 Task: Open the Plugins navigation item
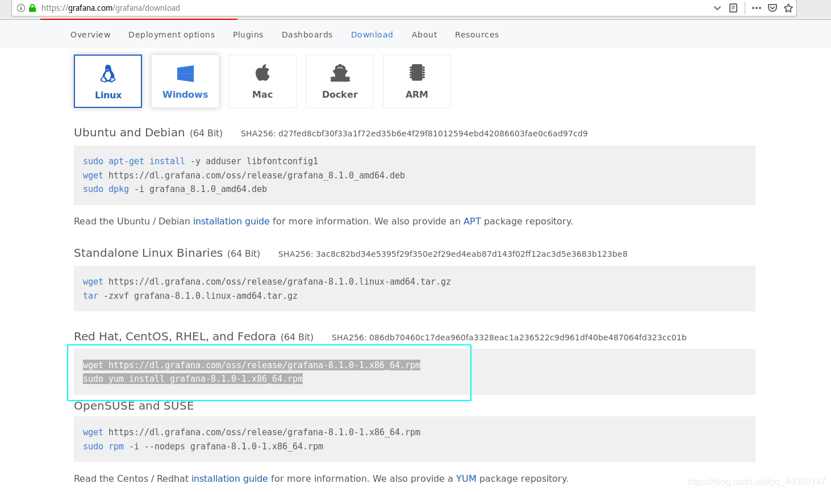(x=248, y=35)
